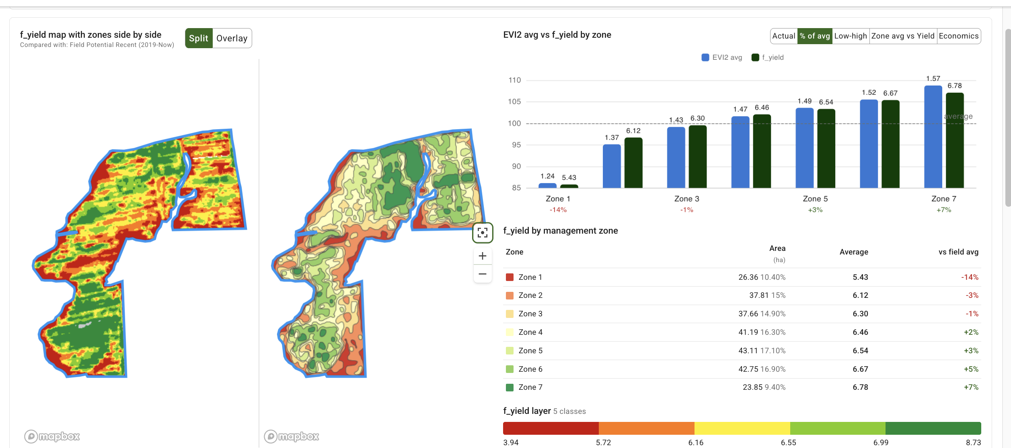Click Zone 1 EVI2 avg blue bar
1011x448 pixels.
pos(547,186)
